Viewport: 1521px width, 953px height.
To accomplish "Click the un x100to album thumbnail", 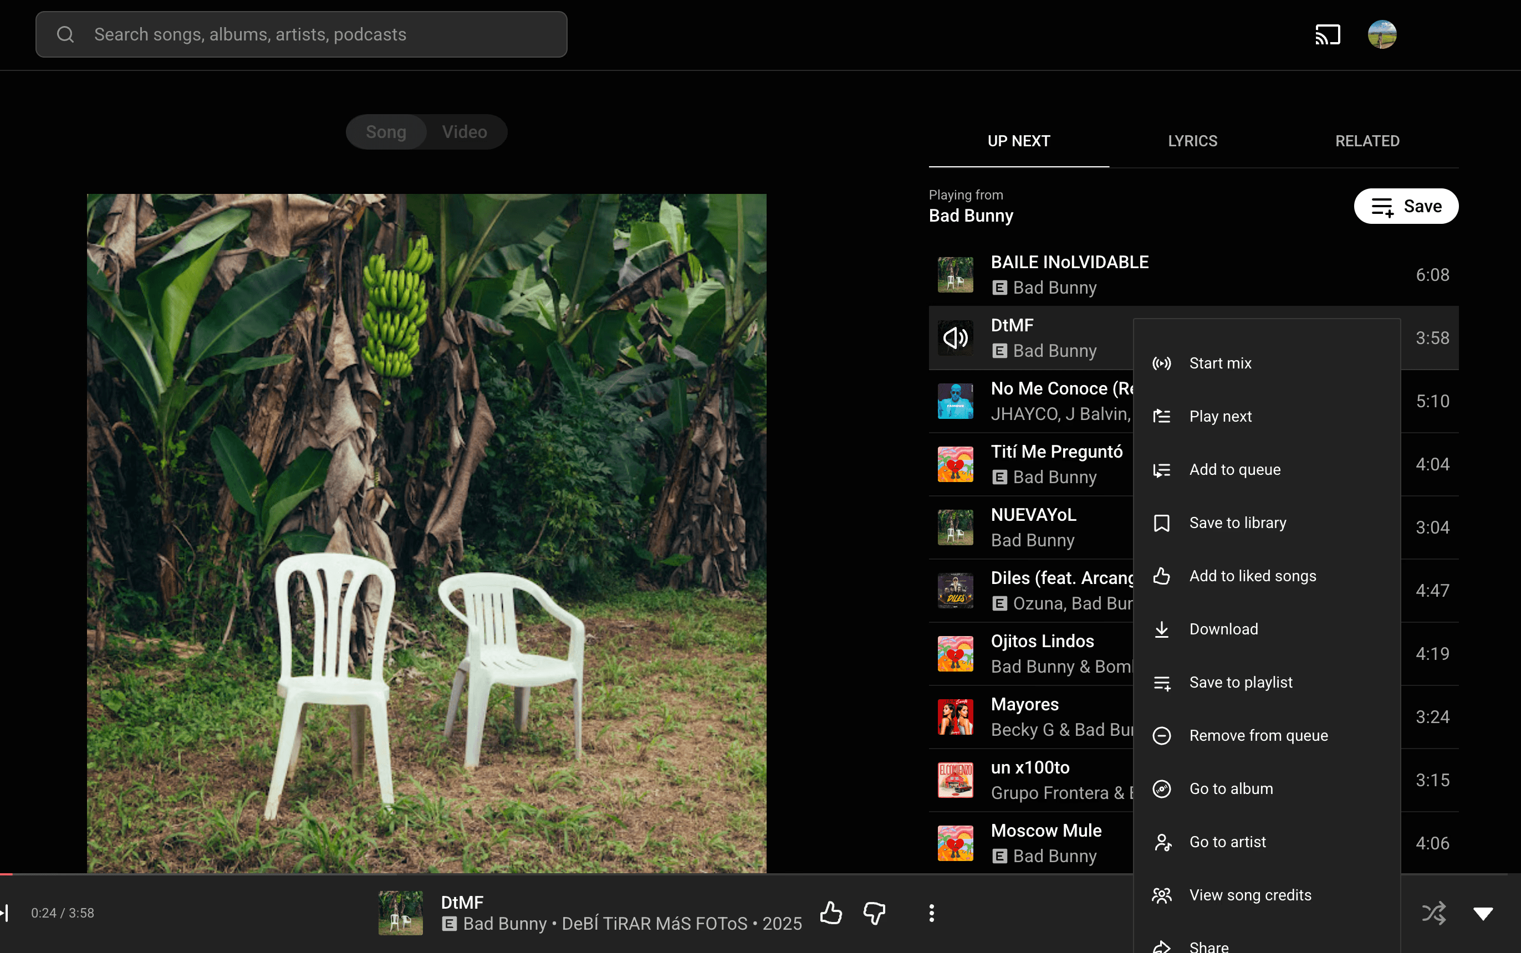I will (956, 780).
